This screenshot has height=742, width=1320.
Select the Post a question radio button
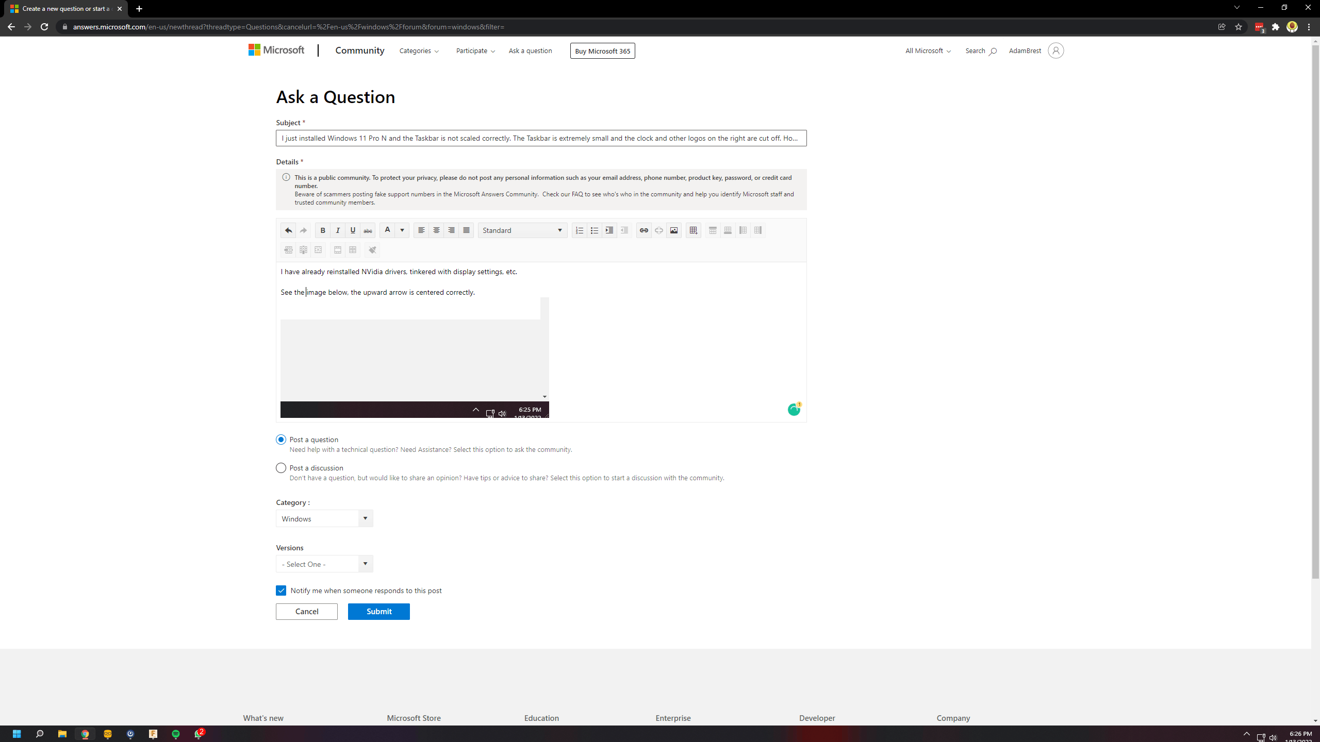tap(281, 440)
